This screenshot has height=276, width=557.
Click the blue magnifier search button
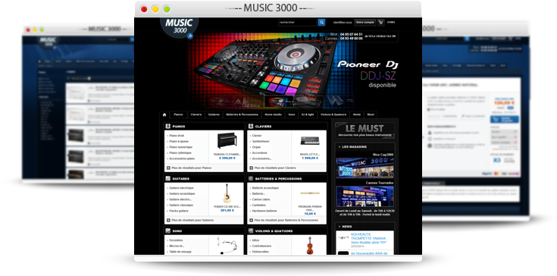321,23
